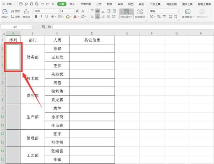Expand the Paste (粘贴) options arrow

pyautogui.click(x=8, y=17)
